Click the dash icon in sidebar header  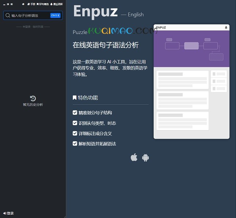point(4,4)
